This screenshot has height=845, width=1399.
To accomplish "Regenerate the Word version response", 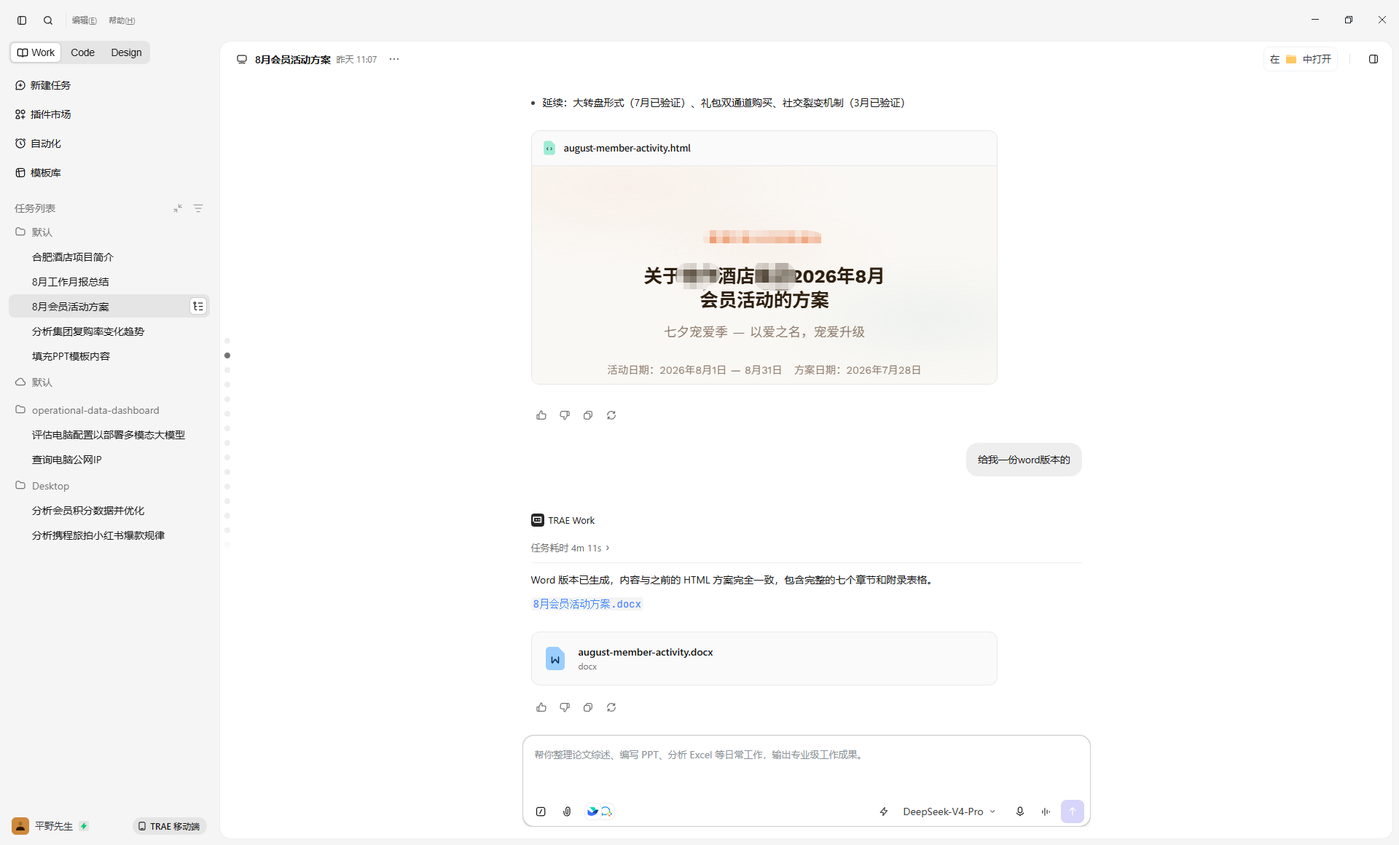I will [x=611, y=707].
